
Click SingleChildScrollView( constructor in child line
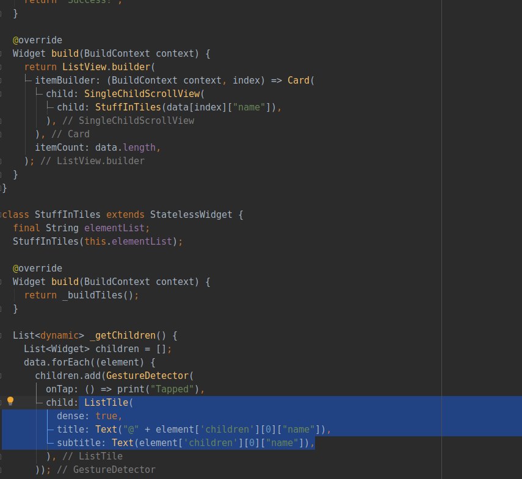(x=144, y=94)
